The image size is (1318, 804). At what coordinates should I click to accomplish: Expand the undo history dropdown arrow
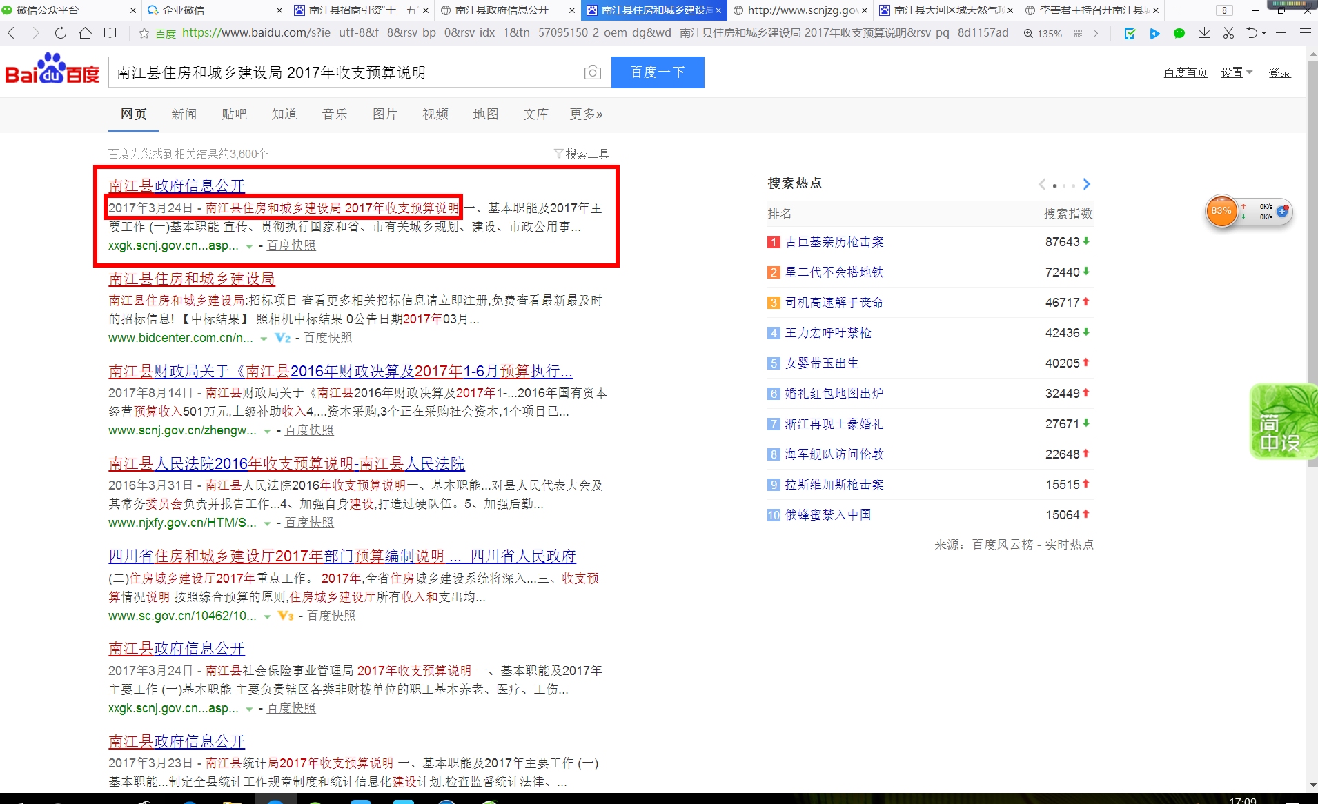click(x=1264, y=34)
